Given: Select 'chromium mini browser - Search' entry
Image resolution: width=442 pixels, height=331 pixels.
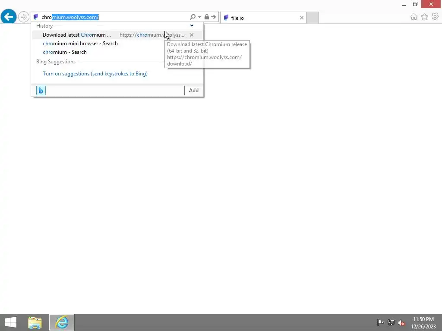Looking at the screenshot, I should (x=80, y=44).
